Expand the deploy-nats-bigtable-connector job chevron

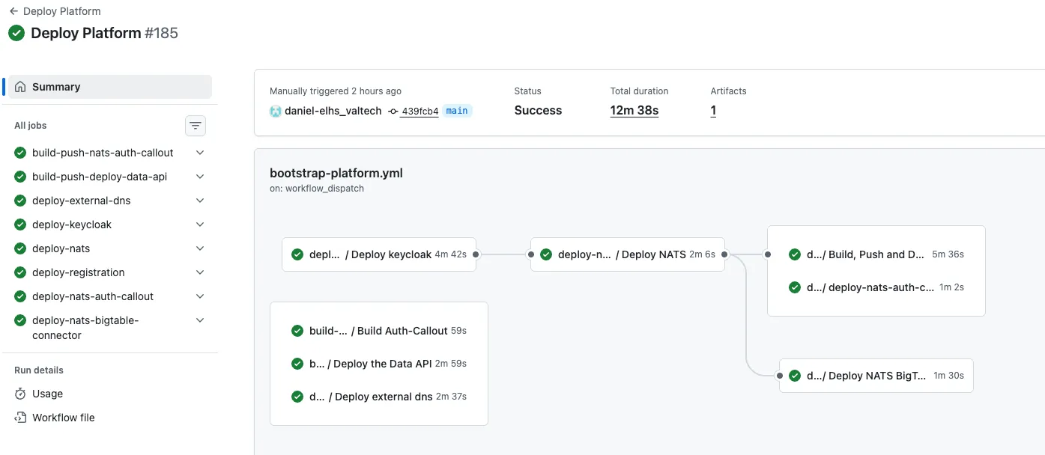(200, 320)
